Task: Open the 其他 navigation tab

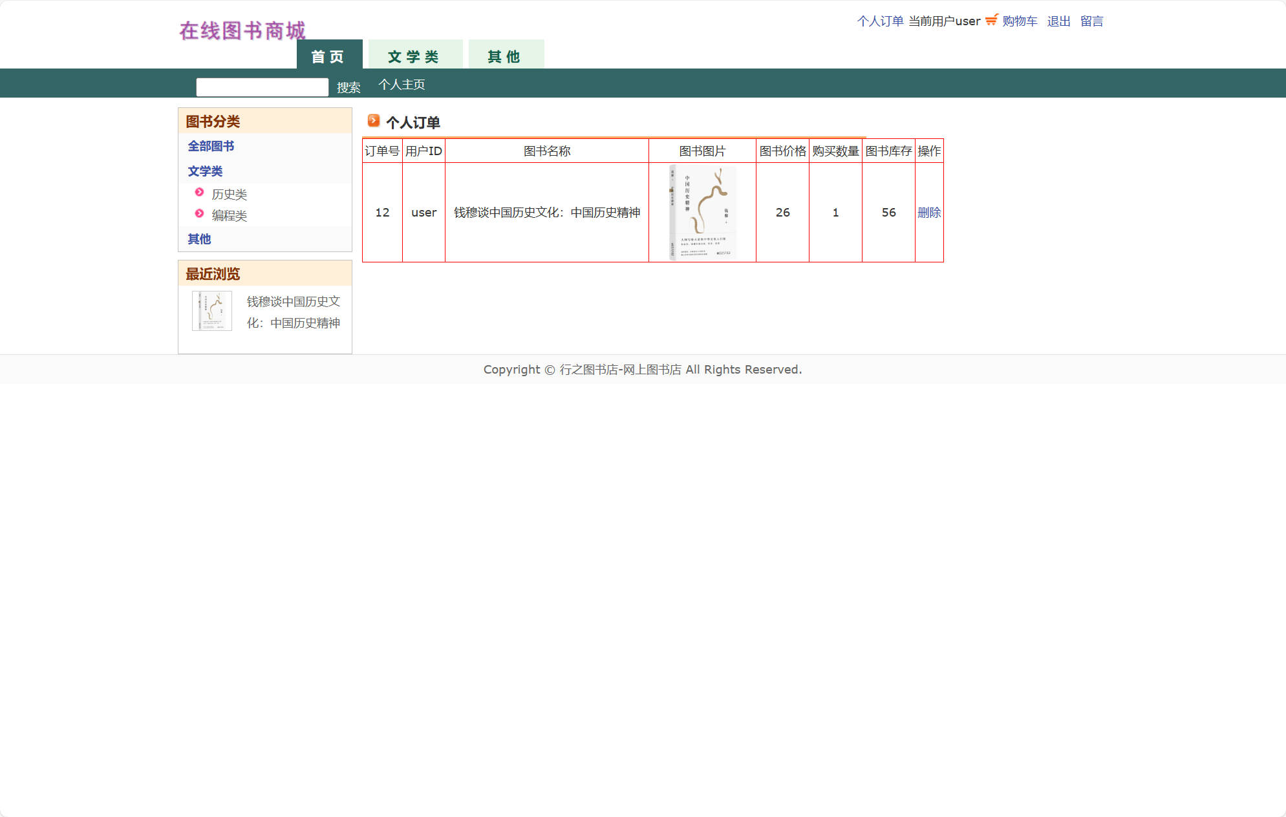Action: [x=506, y=56]
